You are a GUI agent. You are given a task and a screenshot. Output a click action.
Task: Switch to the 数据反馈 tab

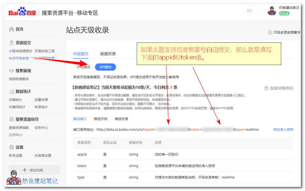[108, 54]
